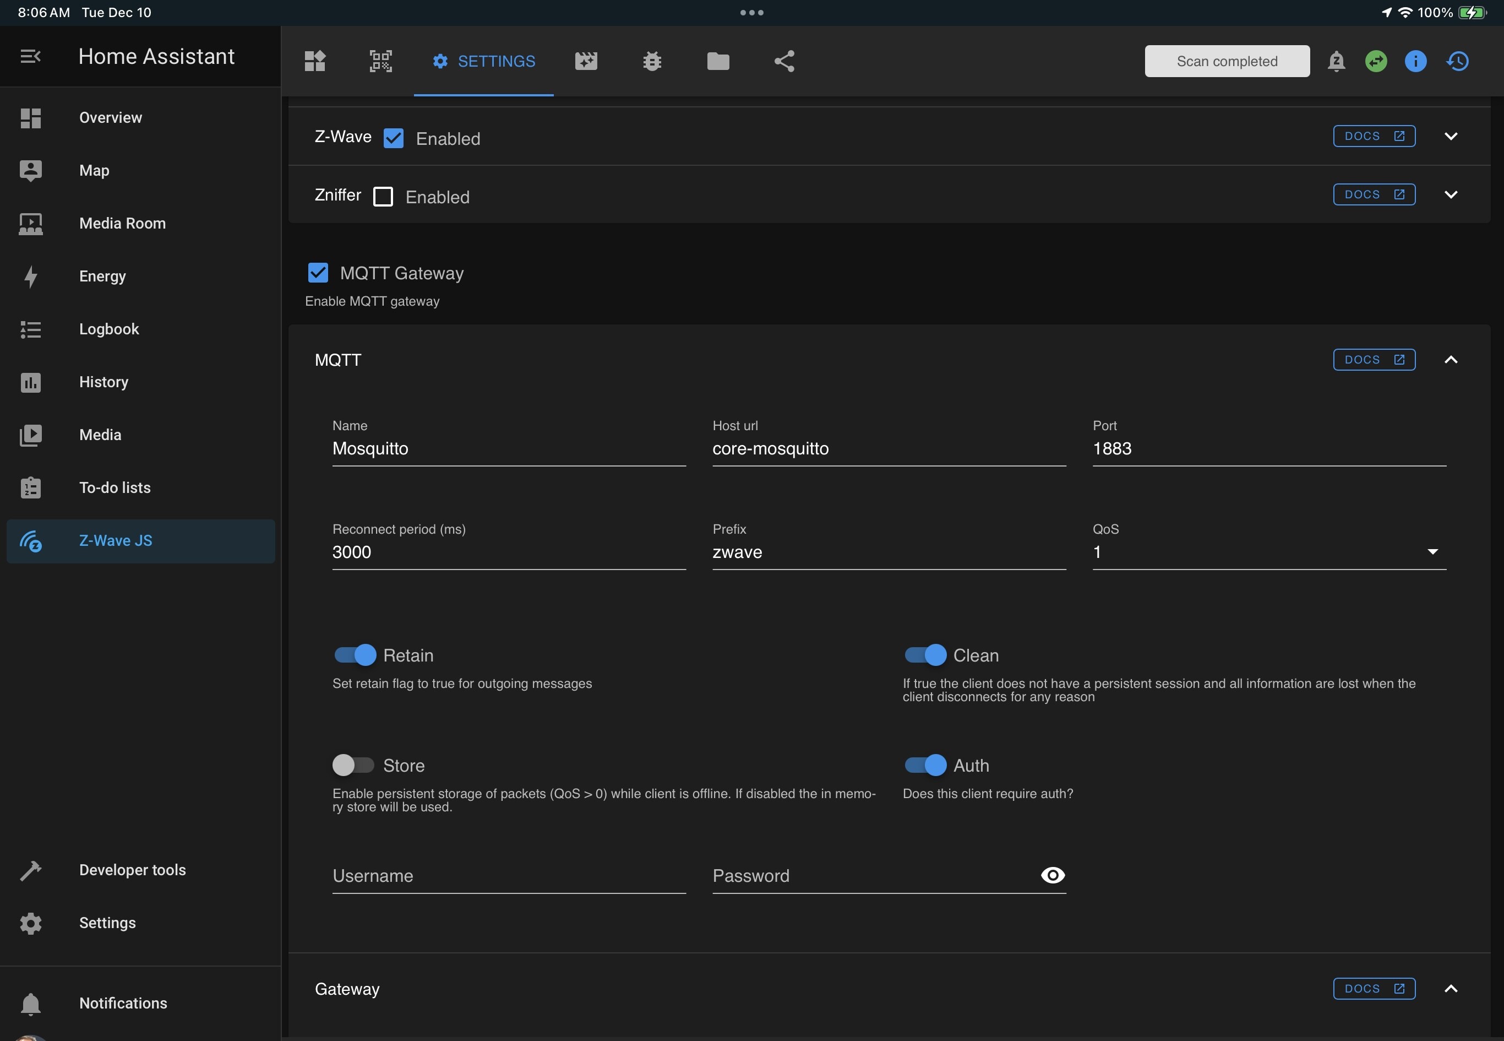Enable the Zniffer checkbox

click(x=383, y=196)
